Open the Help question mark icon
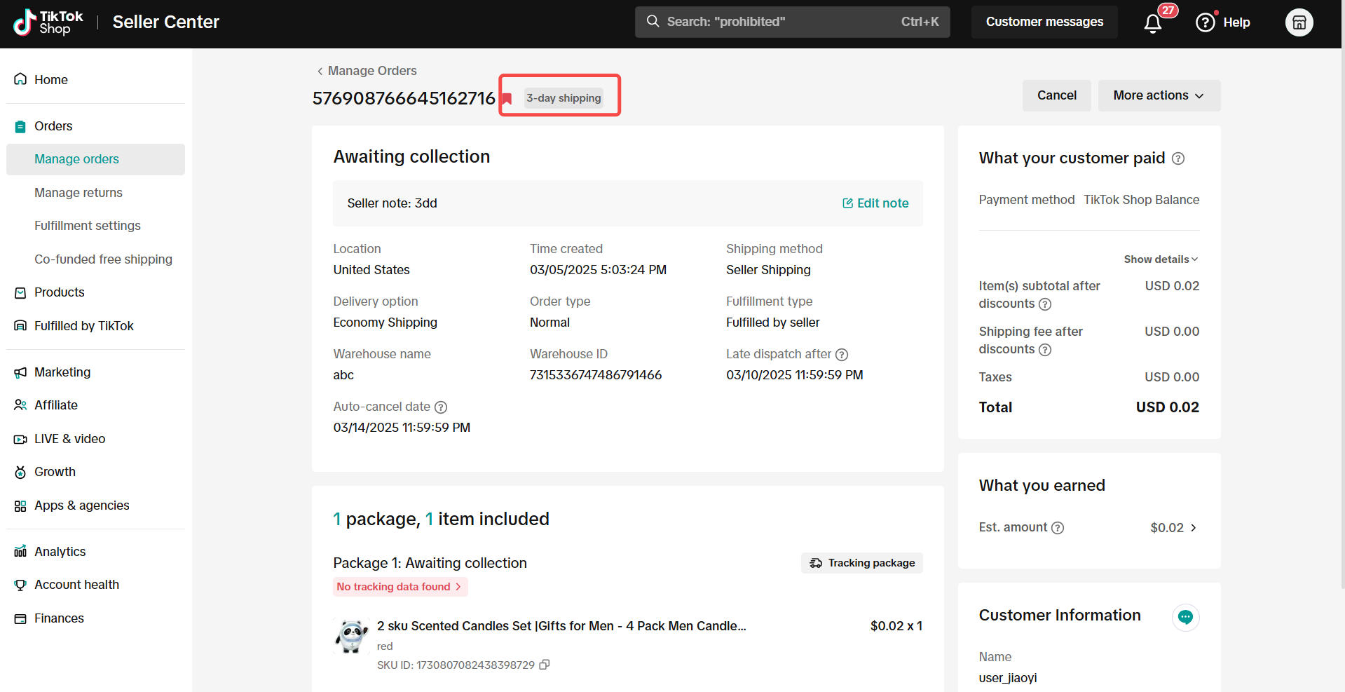 [1205, 22]
